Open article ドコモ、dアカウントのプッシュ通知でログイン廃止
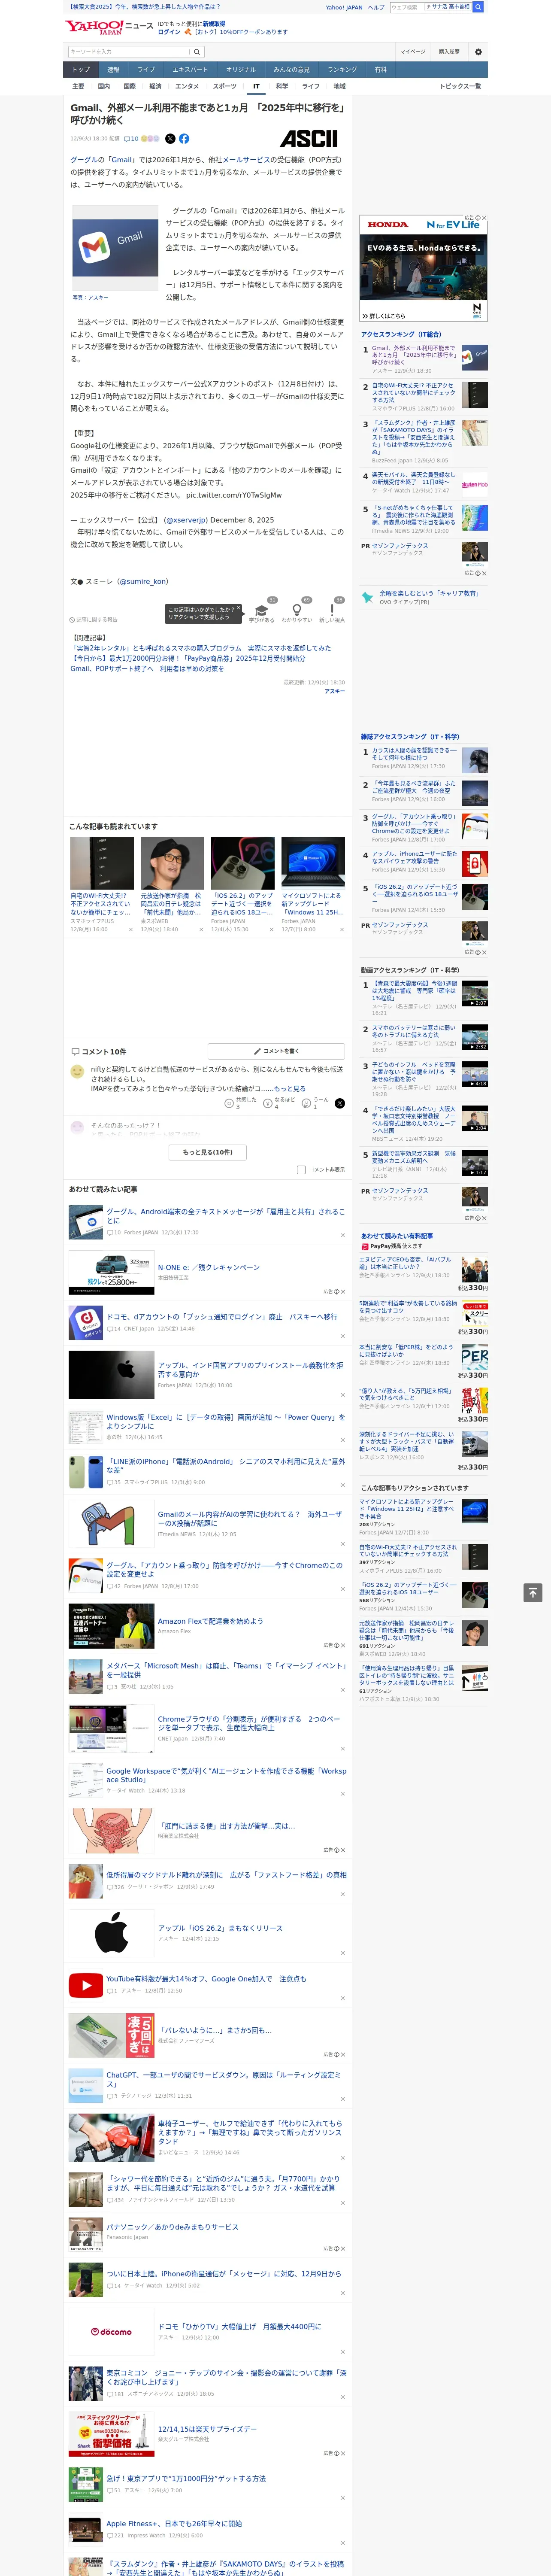The height and width of the screenshot is (2576, 551). point(221,1317)
